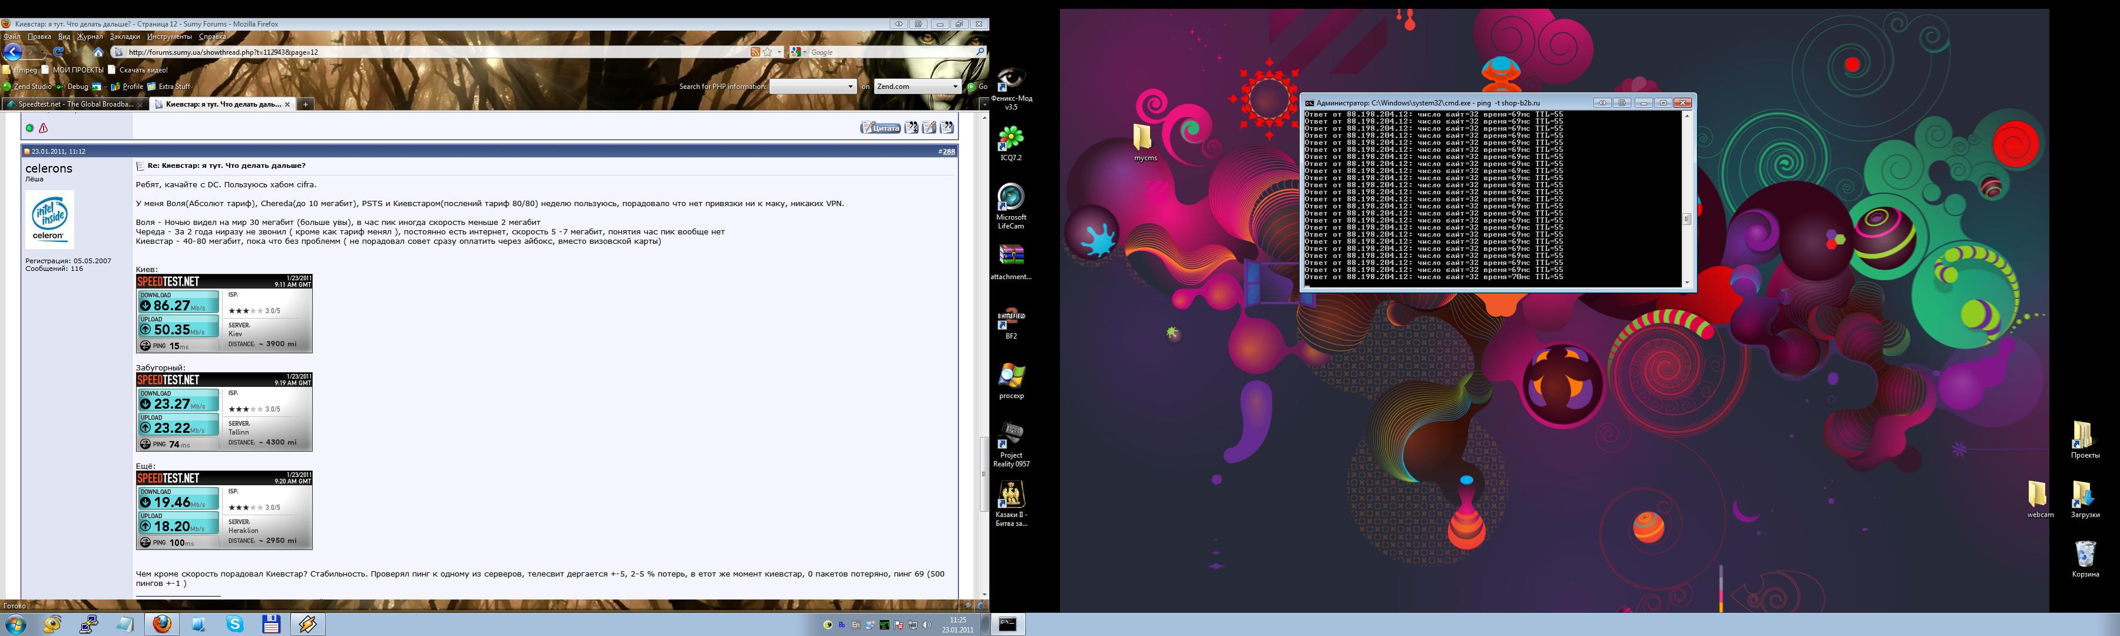Go to Firefox home page icon

(x=98, y=52)
